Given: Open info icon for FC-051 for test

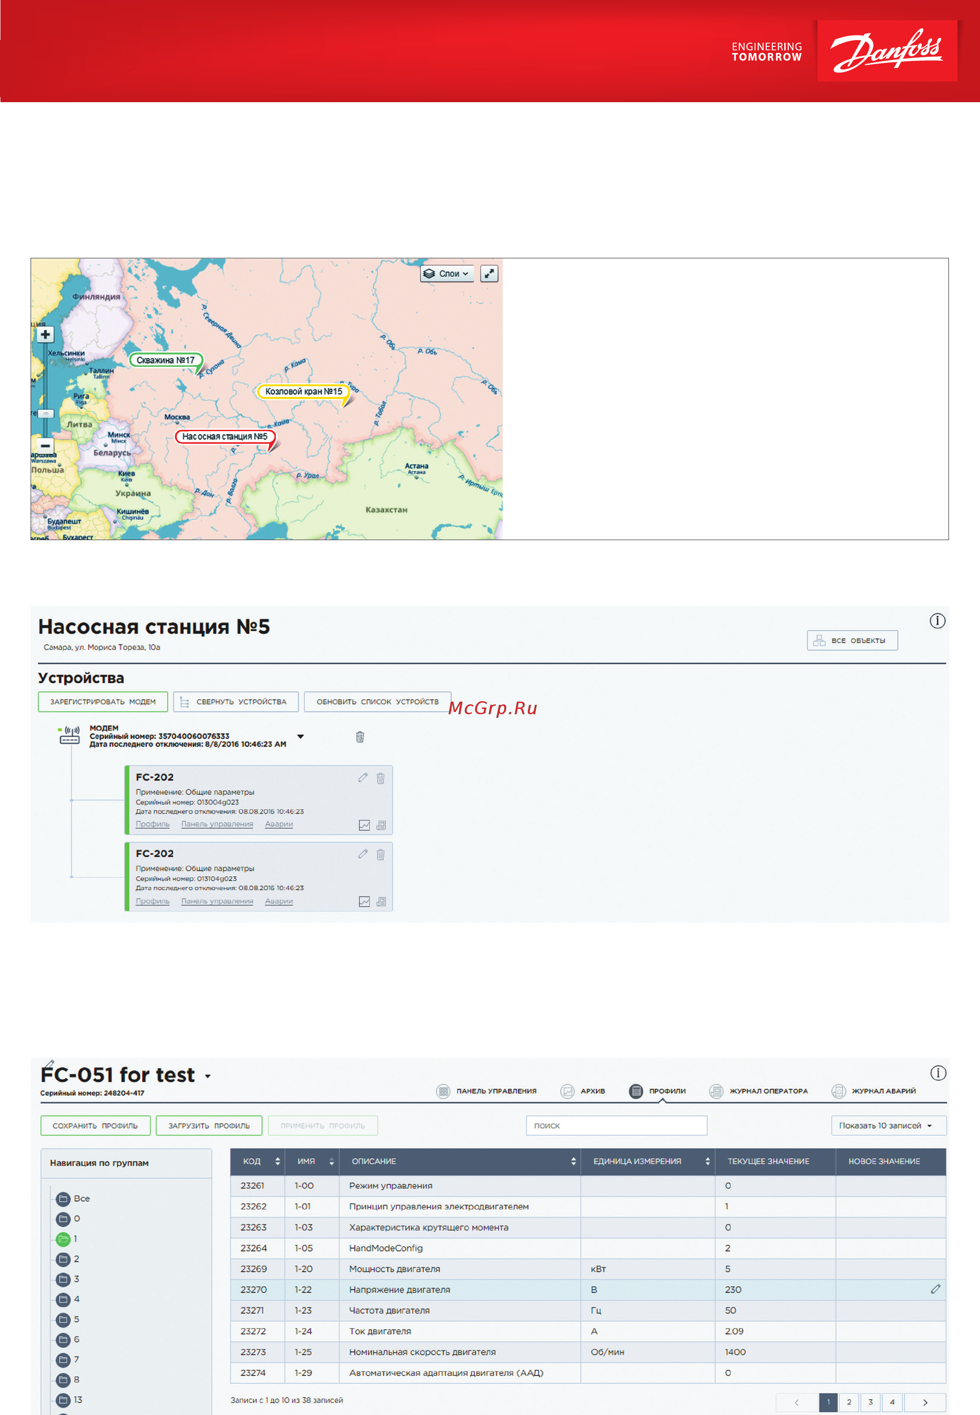Looking at the screenshot, I should coord(938,1073).
